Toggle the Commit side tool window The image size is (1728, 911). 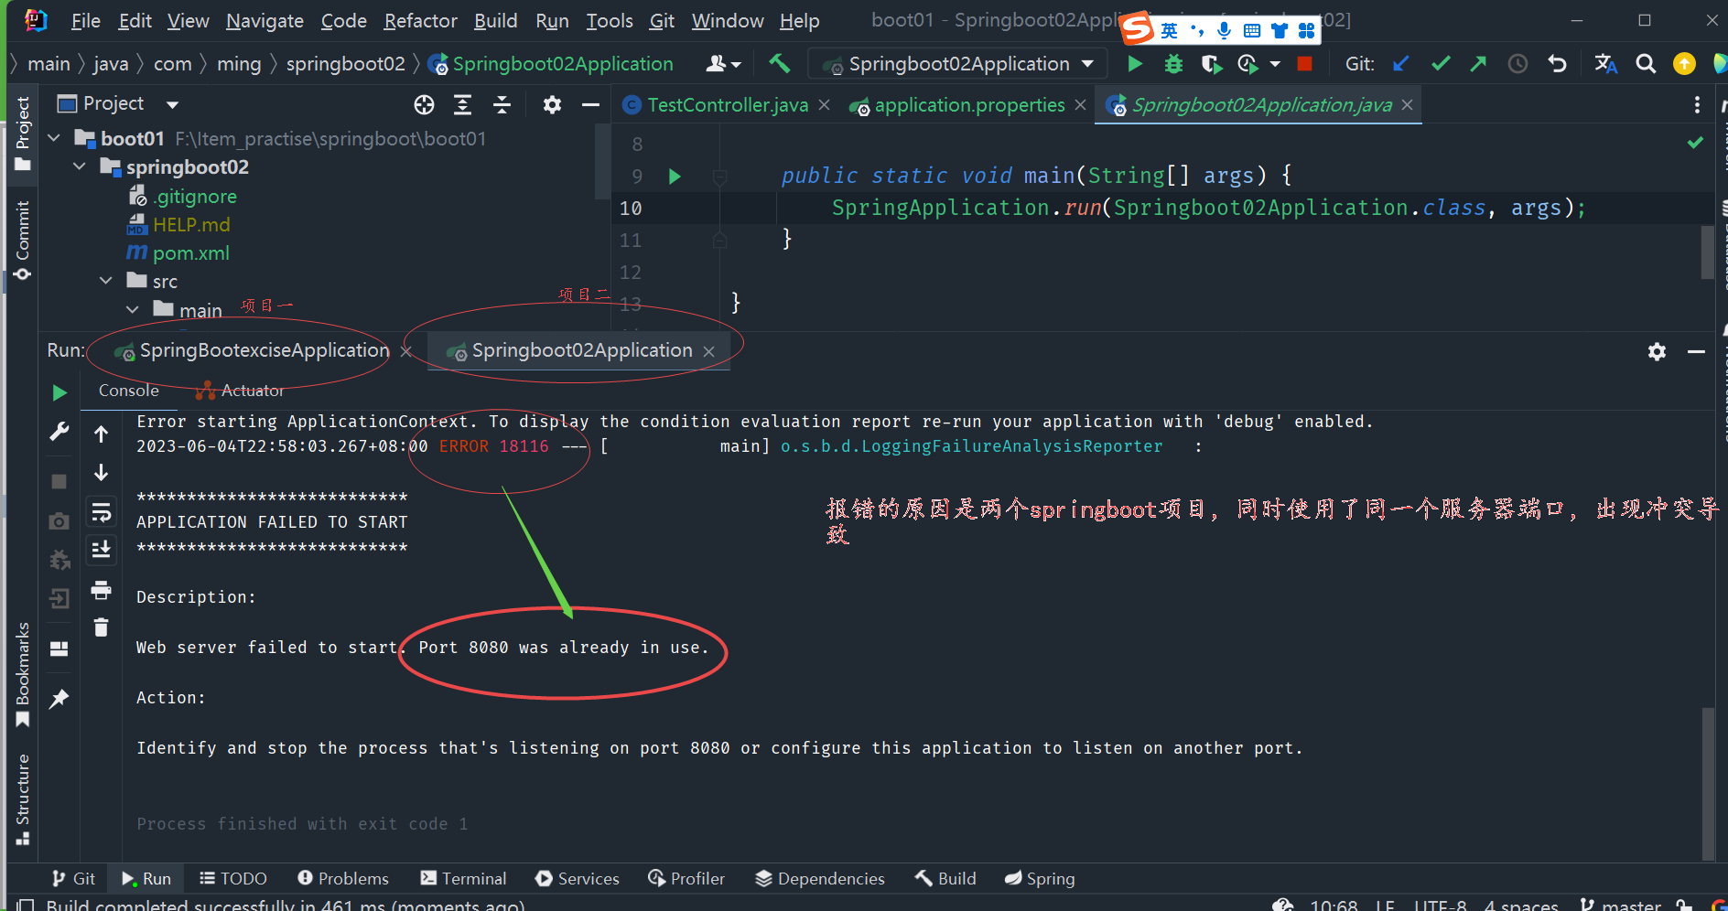(22, 240)
